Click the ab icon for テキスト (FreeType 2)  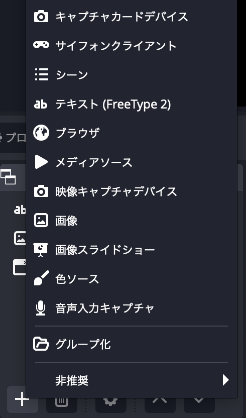click(x=41, y=104)
